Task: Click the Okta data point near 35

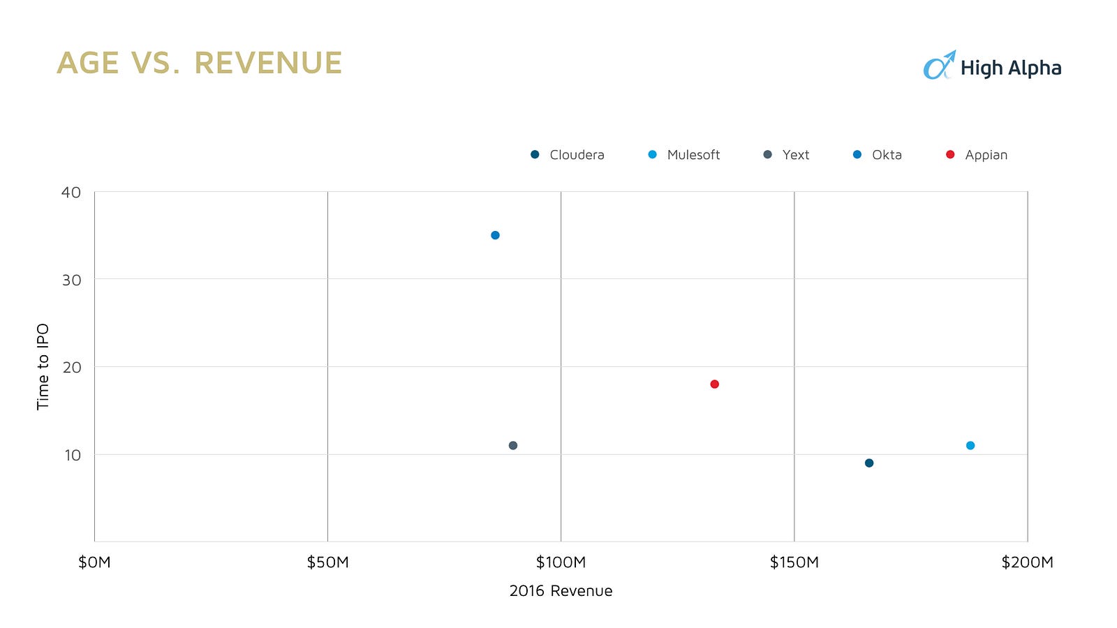Action: 495,235
